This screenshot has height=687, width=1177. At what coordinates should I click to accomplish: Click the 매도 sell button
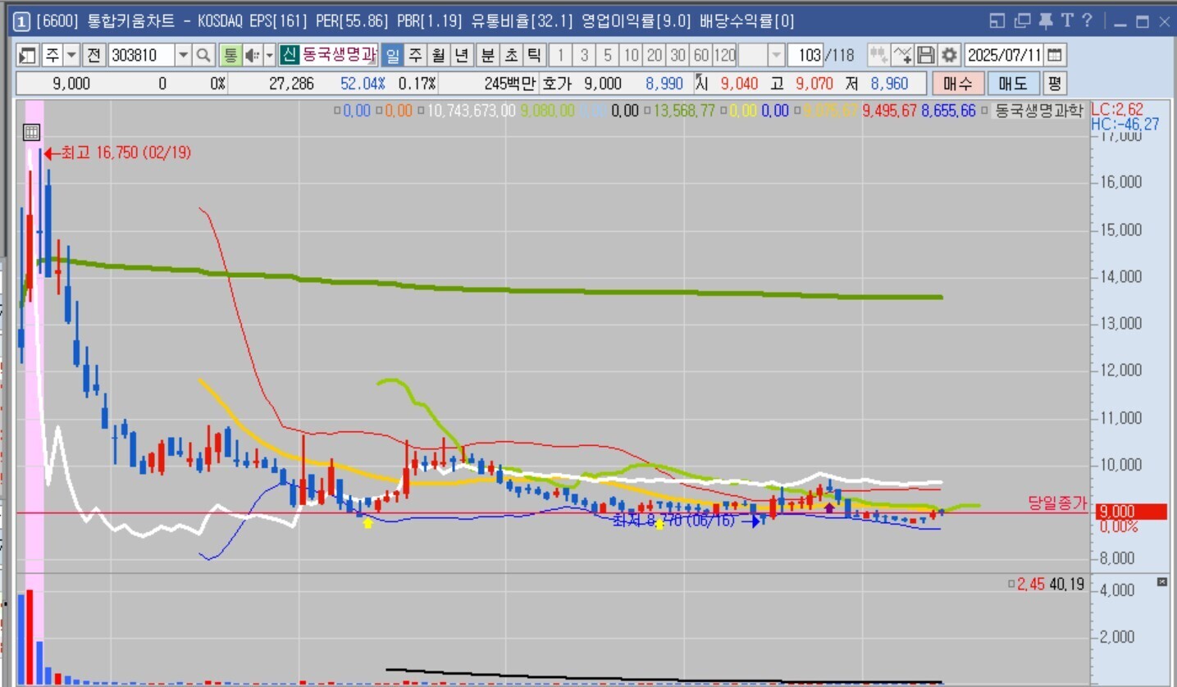(x=1012, y=84)
